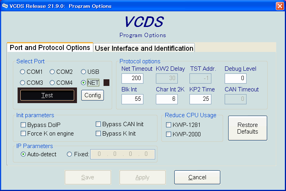286x191 pixels.
Task: Open User Interface and Identification tab
Action: tap(144, 48)
